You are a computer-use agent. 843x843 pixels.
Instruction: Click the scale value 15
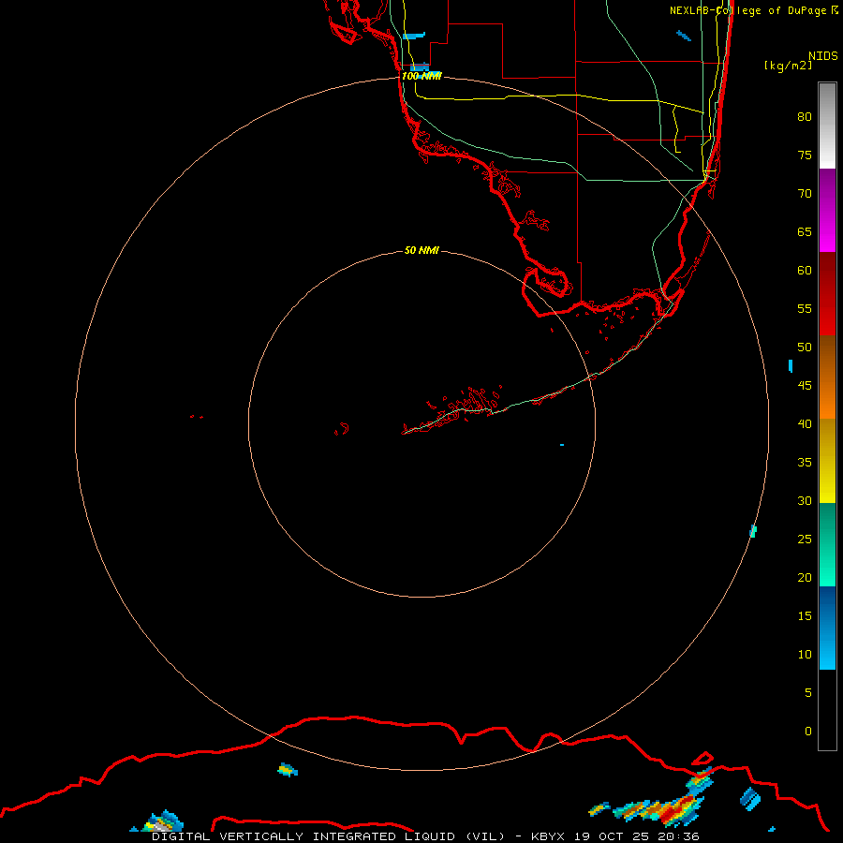(x=805, y=616)
